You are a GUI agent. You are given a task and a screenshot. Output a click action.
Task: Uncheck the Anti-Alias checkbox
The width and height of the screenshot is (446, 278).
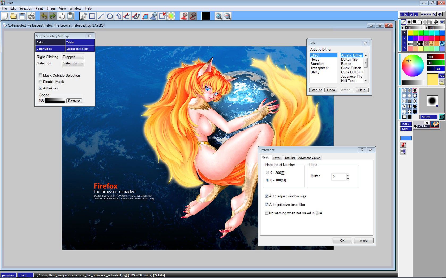(x=41, y=88)
